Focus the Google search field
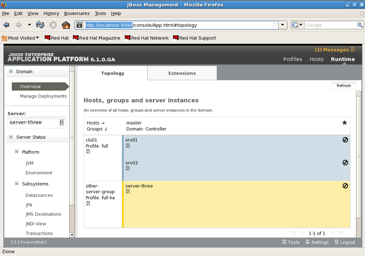 point(331,25)
